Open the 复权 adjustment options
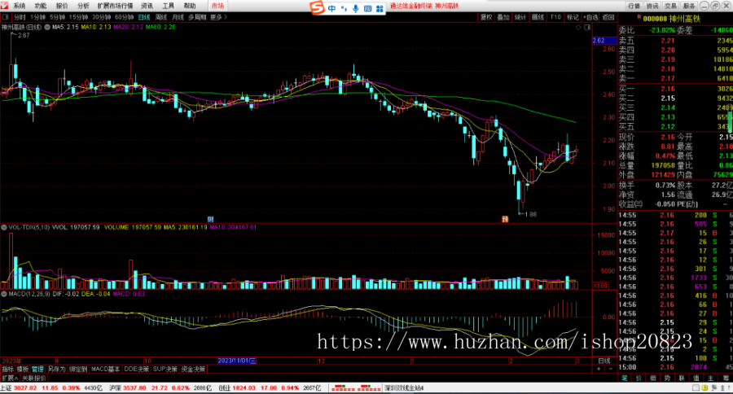This screenshot has height=394, width=733. coord(486,16)
